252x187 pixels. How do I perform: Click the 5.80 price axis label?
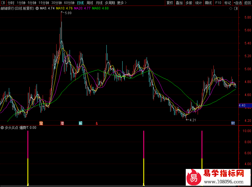pos(248,17)
